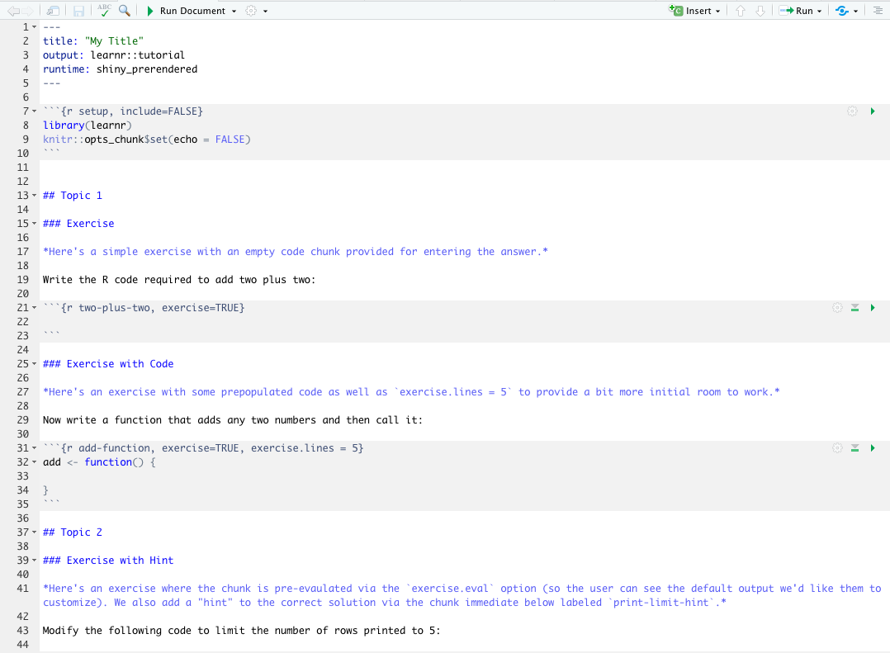Viewport: 890px width, 653px height.
Task: Collapse Exercise with Hint fold at line 39
Action: (x=34, y=561)
